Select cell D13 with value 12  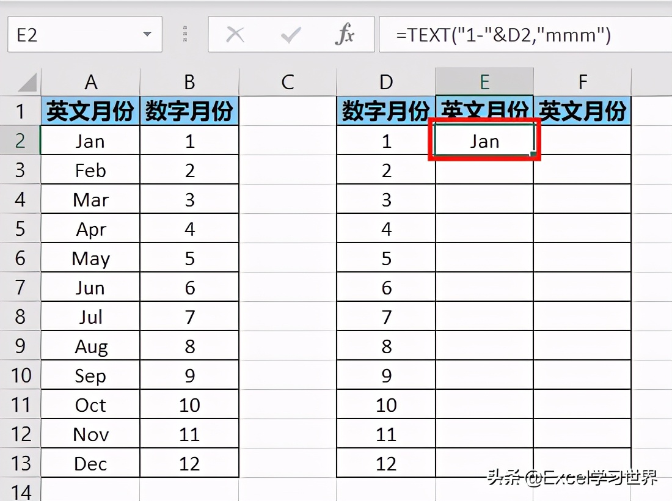[x=386, y=463]
